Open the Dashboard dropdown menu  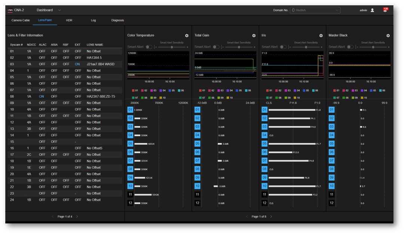coord(49,10)
